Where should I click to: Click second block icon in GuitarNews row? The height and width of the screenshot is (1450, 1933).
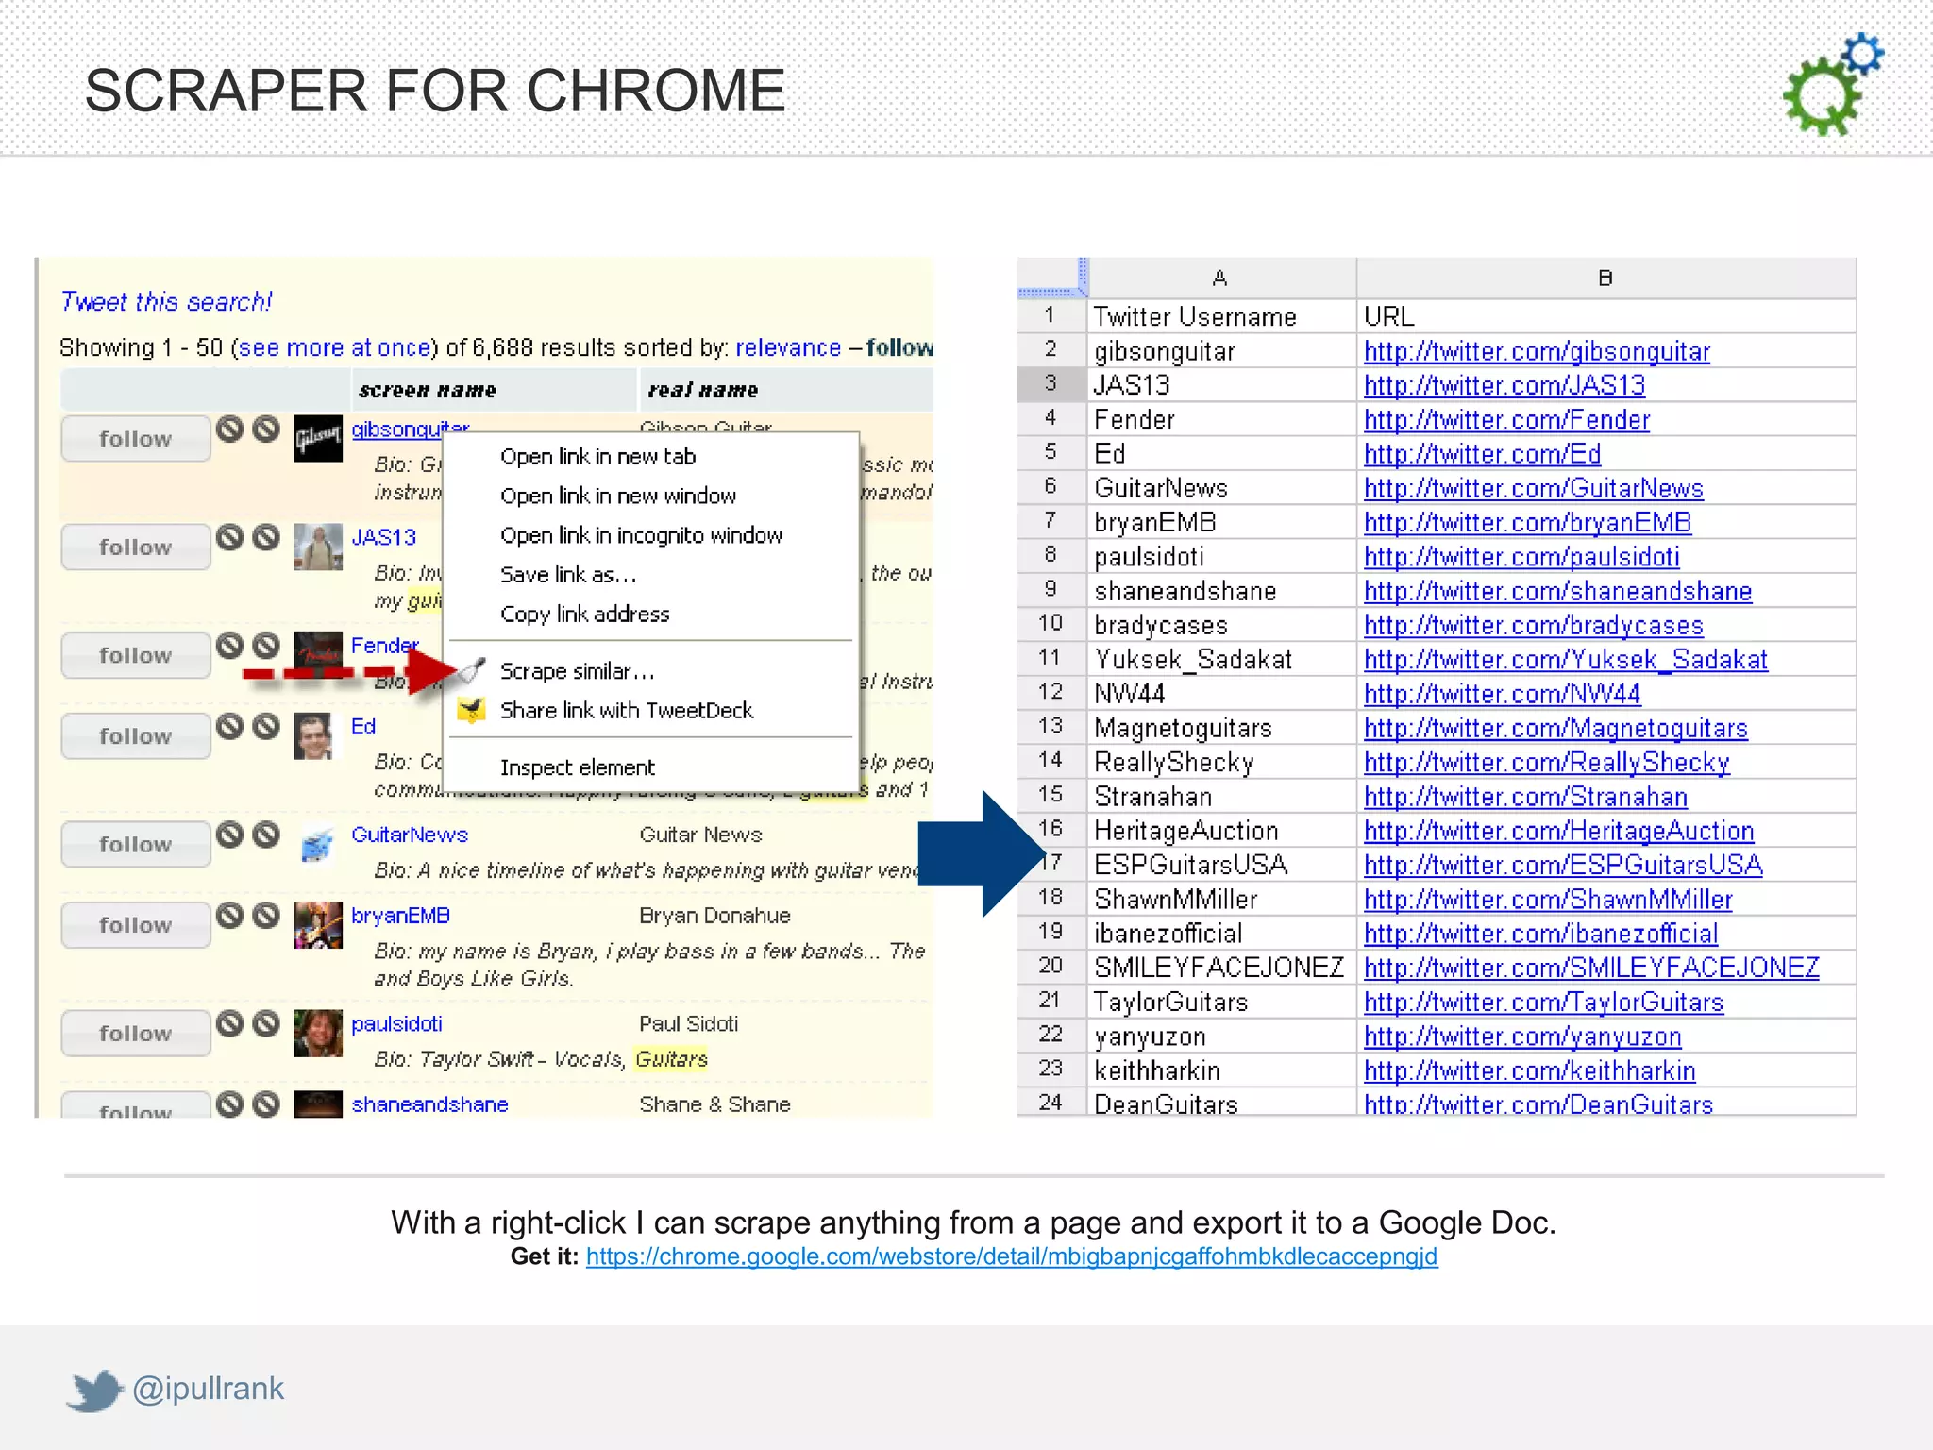pyautogui.click(x=266, y=835)
